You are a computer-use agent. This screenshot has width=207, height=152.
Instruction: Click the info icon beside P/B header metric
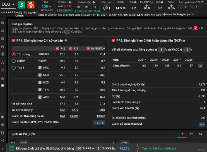coord(162,2)
